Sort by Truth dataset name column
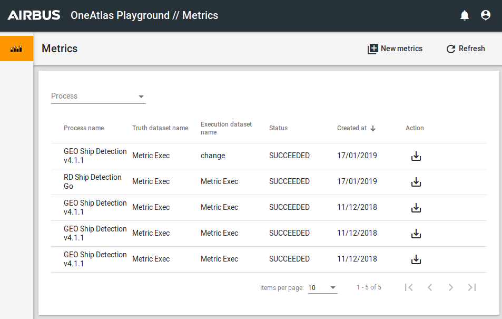Screen dimensions: 502x319 (160, 128)
